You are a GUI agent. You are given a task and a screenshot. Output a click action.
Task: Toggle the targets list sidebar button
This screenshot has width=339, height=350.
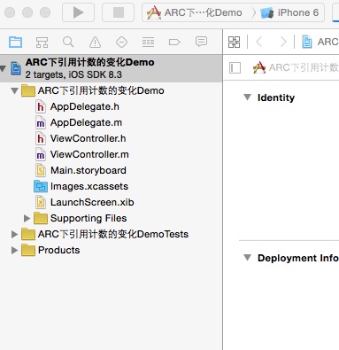pos(235,68)
